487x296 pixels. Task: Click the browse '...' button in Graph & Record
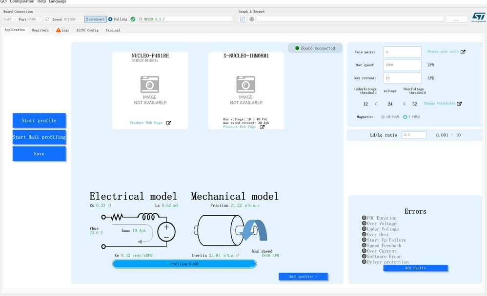(x=456, y=19)
